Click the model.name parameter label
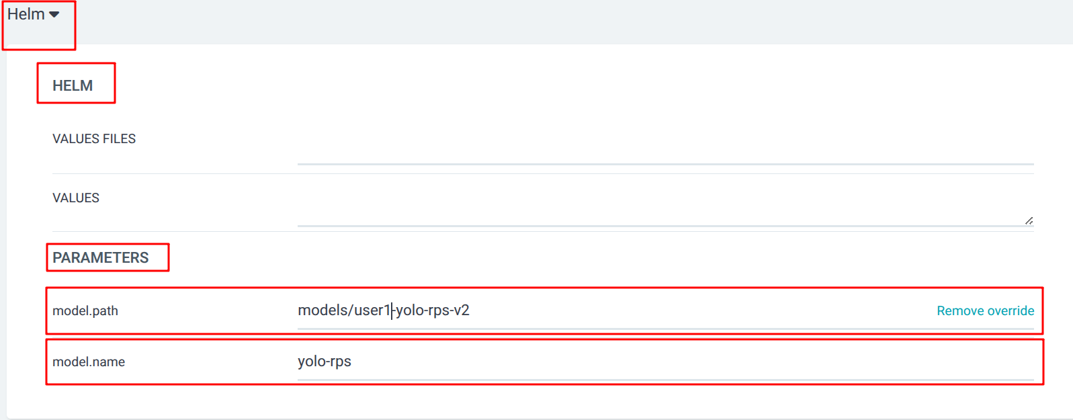Image resolution: width=1073 pixels, height=420 pixels. click(89, 362)
